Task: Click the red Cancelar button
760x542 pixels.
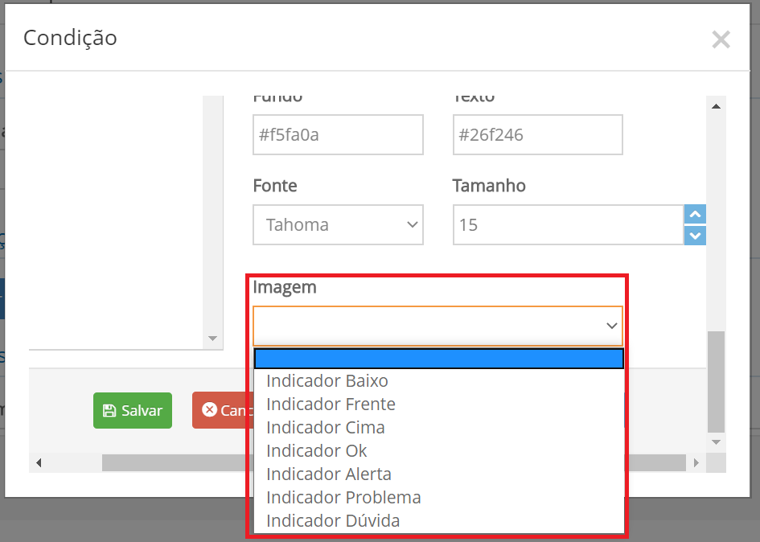Action: [222, 411]
